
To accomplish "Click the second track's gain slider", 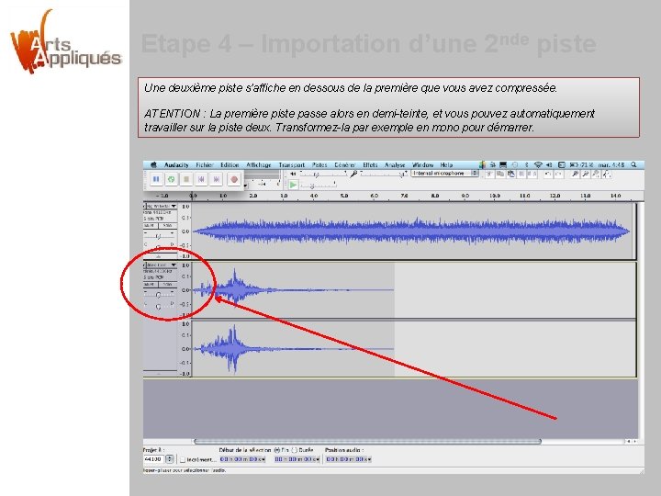I will (x=159, y=295).
